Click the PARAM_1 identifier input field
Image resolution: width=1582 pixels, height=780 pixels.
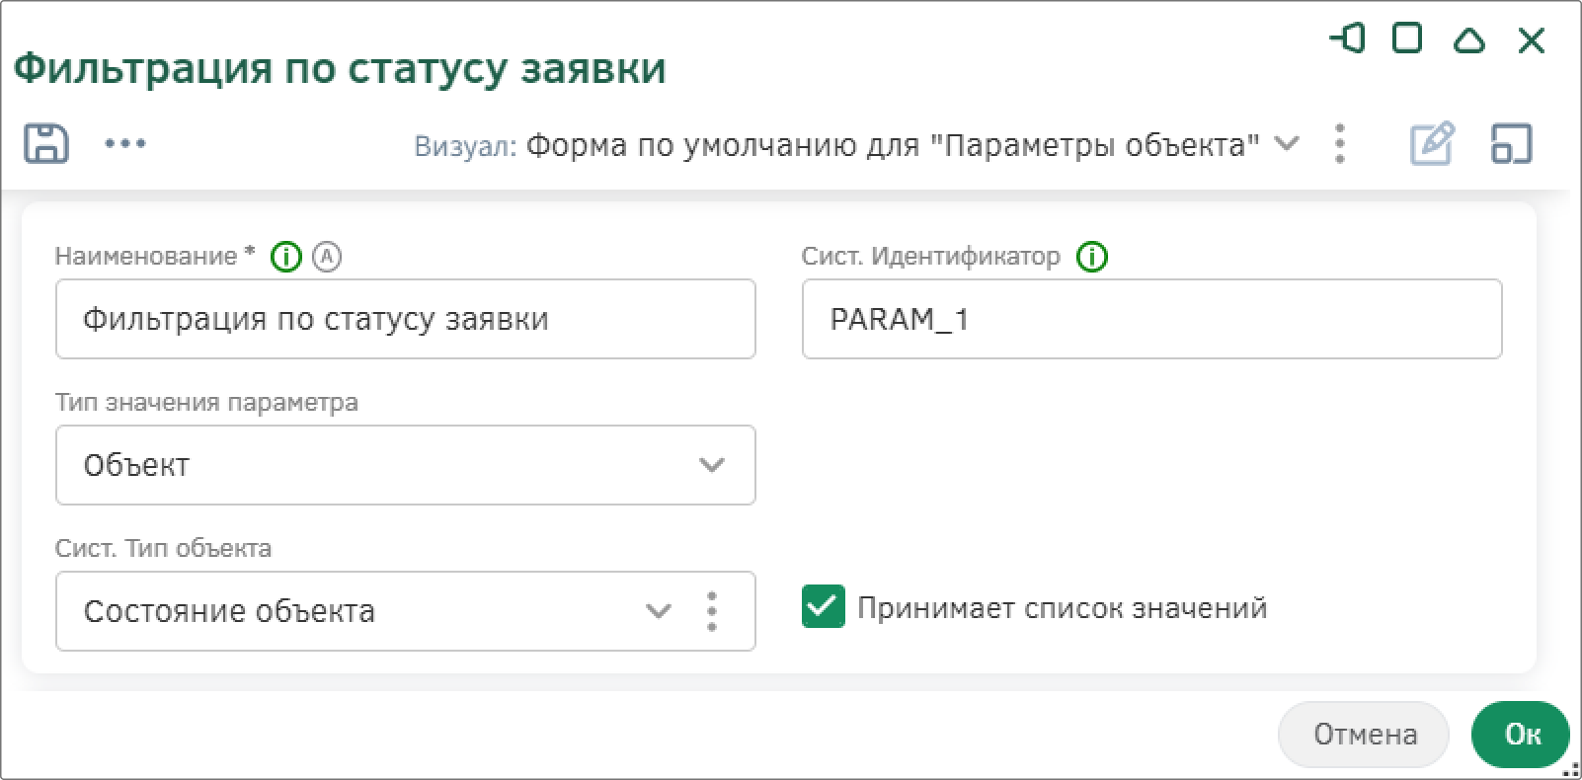(x=1152, y=319)
